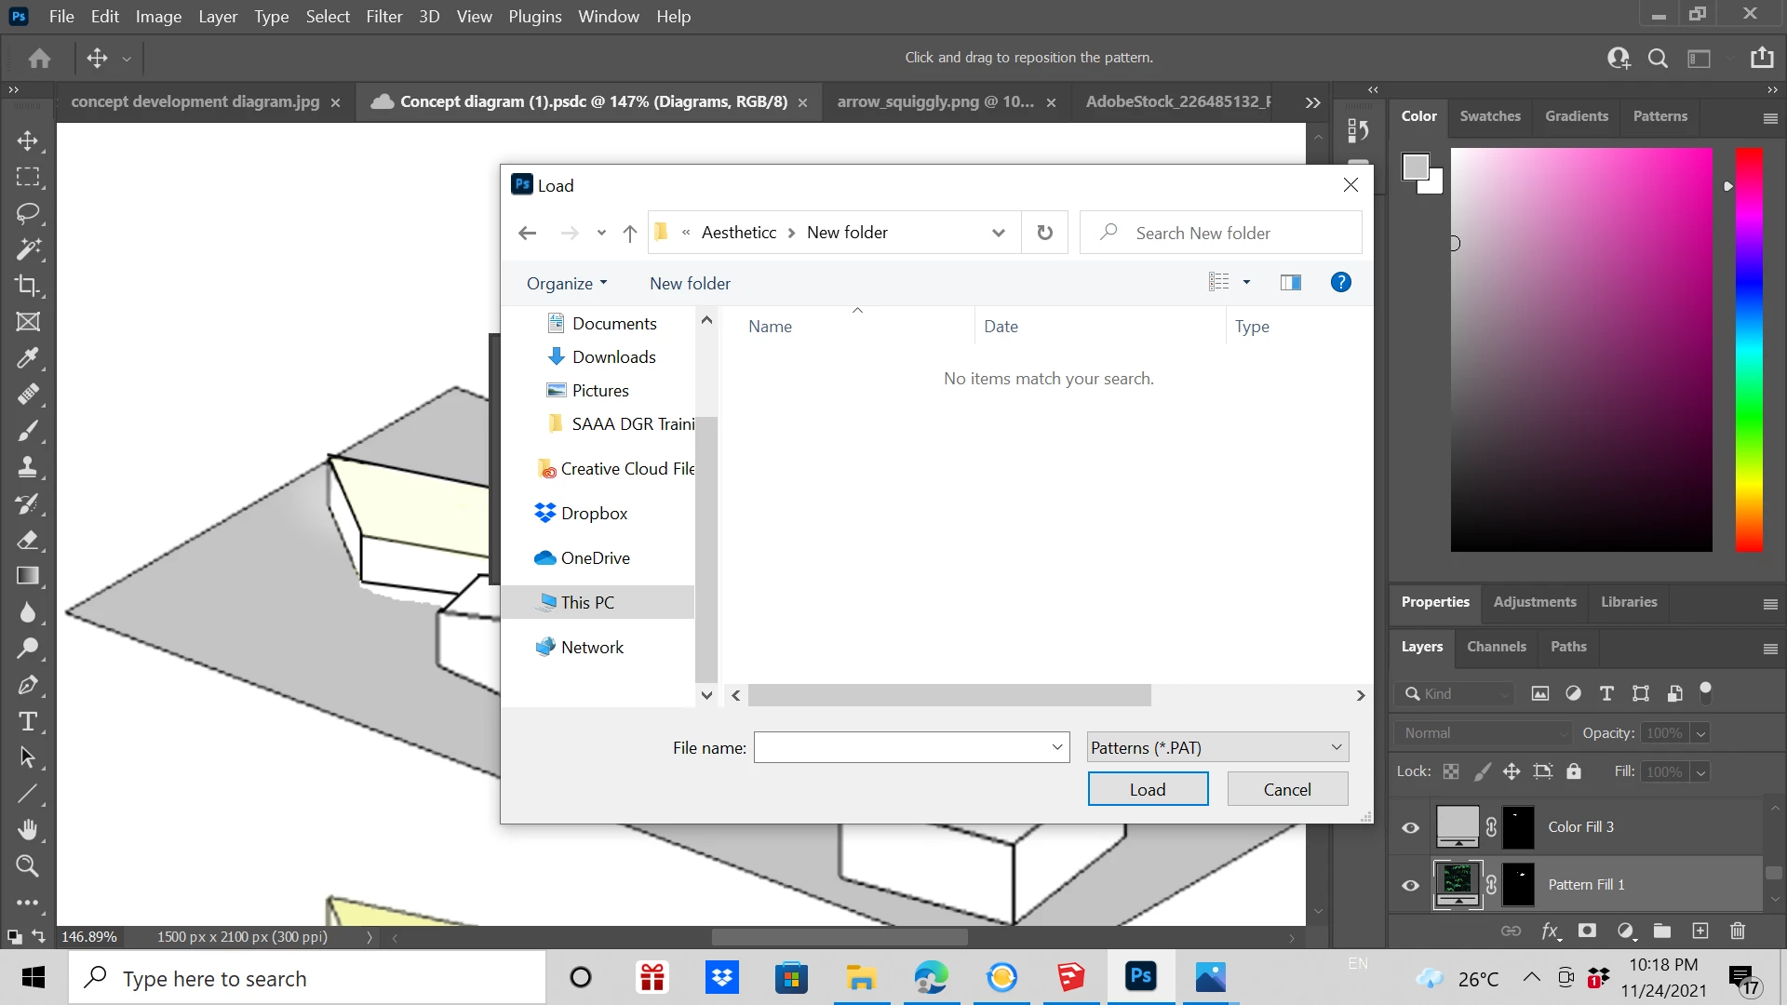Expand the Organize dropdown menu
Screen dimensions: 1787x1005
(566, 283)
